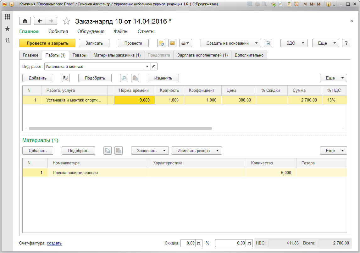Click the создать invoice link
Viewport: 360px width, 253px height.
[54, 243]
